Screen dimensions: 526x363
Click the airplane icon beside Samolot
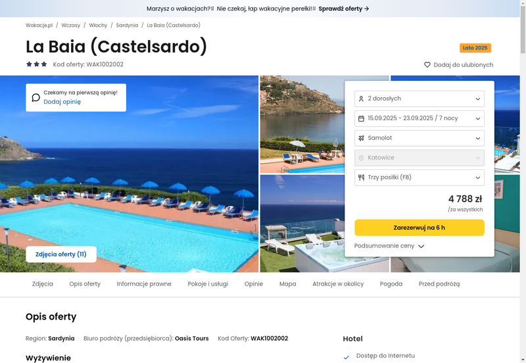tap(361, 138)
